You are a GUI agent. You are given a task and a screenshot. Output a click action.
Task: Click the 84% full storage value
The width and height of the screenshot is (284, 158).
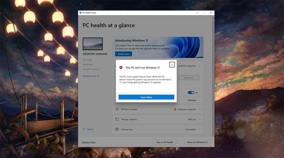tap(192, 119)
